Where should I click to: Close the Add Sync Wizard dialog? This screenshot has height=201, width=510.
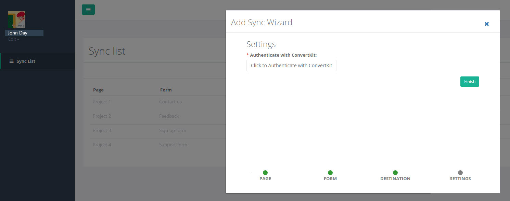click(486, 24)
